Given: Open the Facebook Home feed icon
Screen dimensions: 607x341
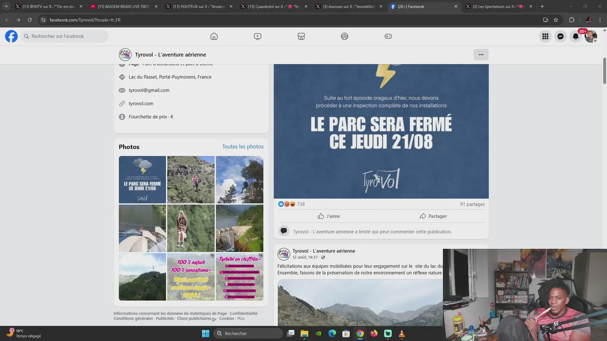Looking at the screenshot, I should 214,36.
